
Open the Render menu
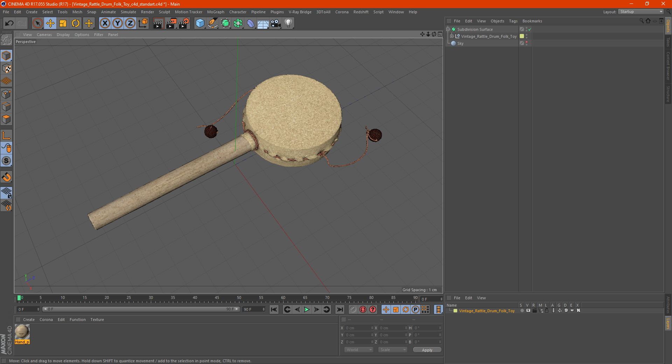(147, 12)
